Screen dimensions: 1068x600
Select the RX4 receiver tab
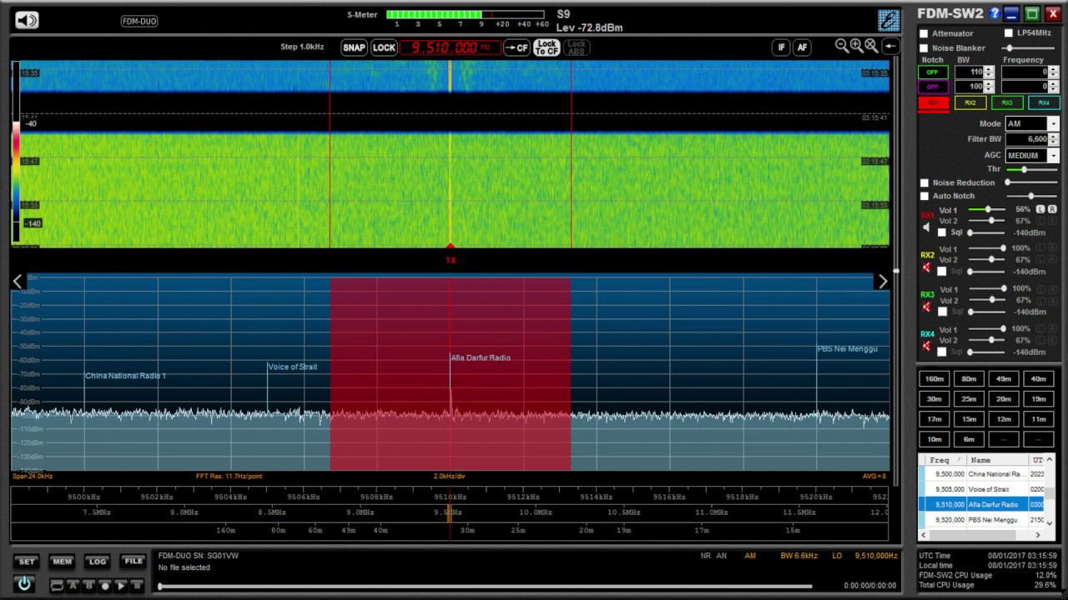coord(1043,103)
